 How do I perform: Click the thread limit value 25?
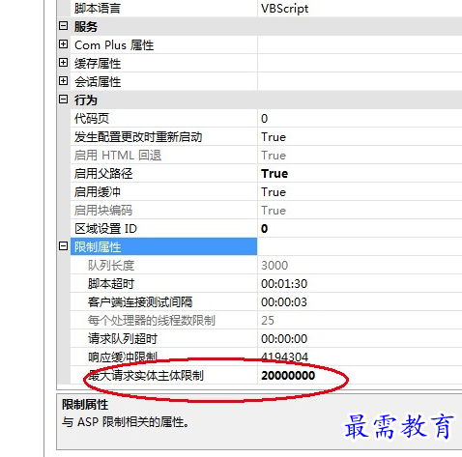[360, 320]
